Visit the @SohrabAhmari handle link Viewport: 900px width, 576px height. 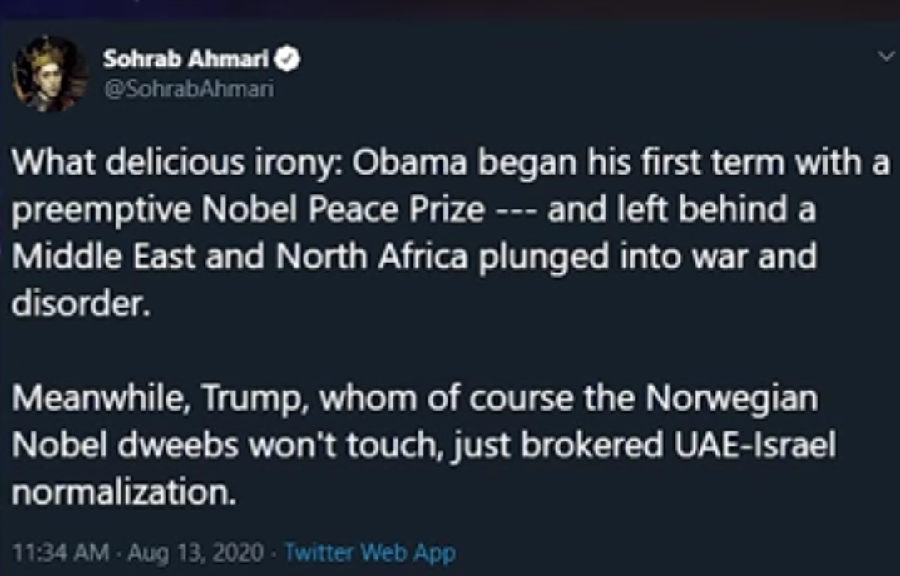tap(188, 88)
